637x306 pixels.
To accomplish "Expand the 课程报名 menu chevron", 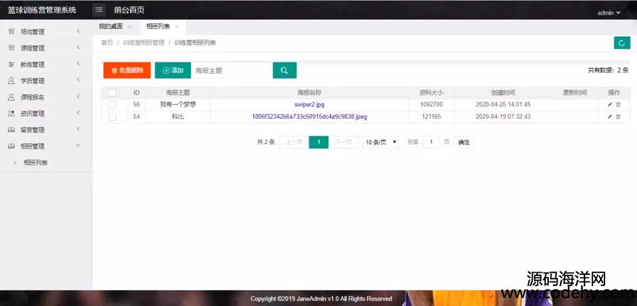I will [x=78, y=97].
